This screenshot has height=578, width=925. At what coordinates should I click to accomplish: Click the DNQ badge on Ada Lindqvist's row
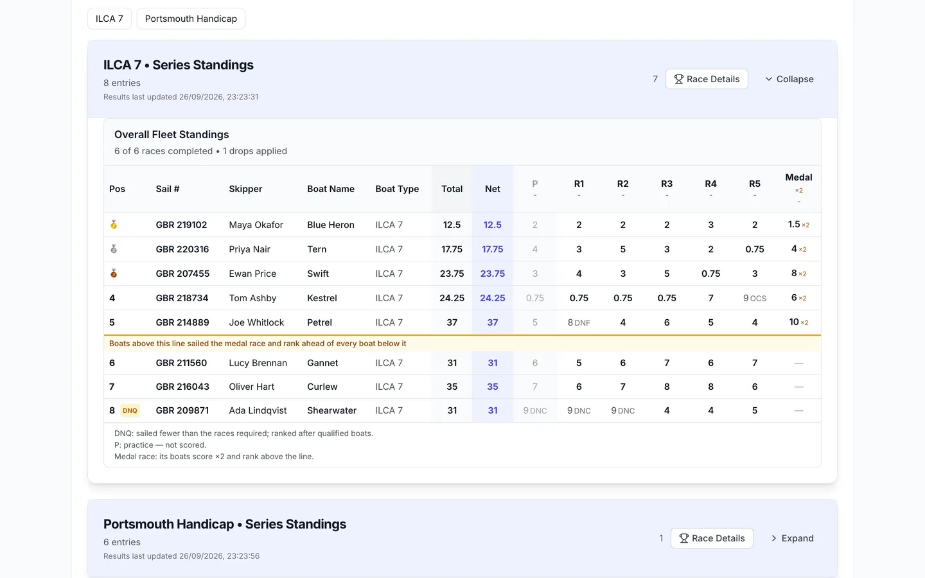(x=130, y=410)
